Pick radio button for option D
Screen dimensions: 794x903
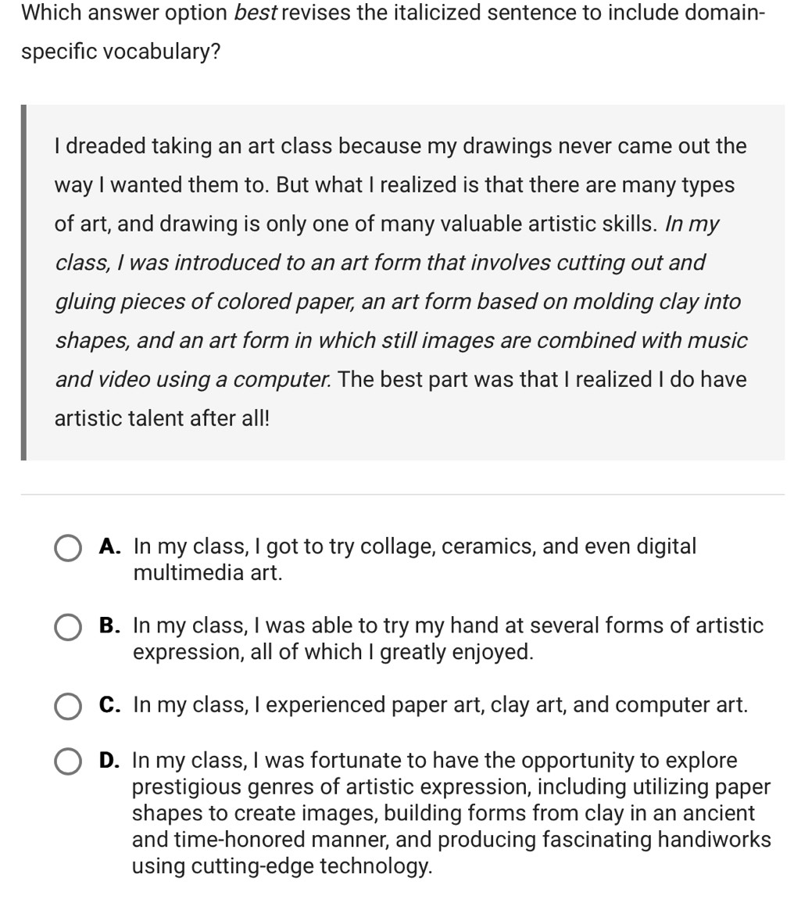(68, 761)
